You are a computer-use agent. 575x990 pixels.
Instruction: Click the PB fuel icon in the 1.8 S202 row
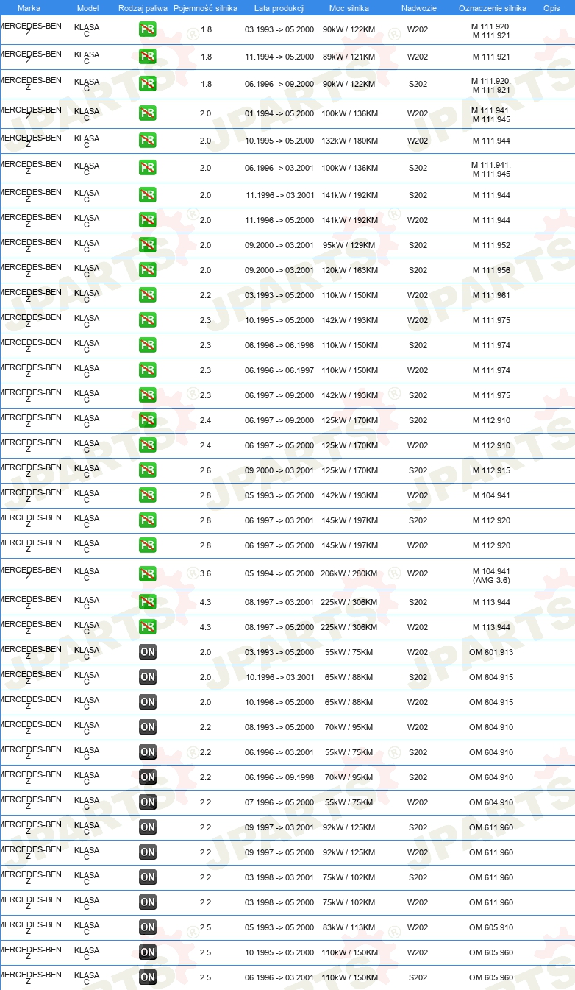(x=148, y=84)
